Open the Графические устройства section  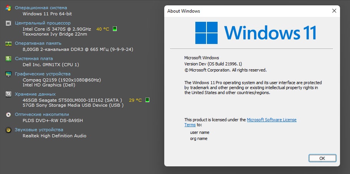tap(43, 74)
